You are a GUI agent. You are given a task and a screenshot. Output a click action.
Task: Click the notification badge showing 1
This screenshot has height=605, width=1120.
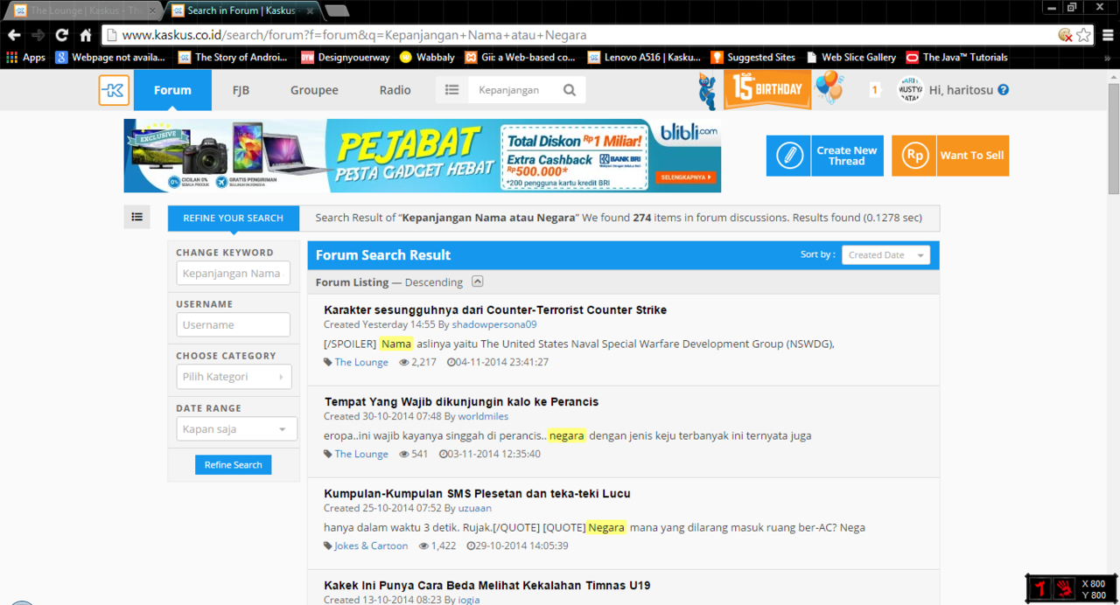pyautogui.click(x=874, y=90)
